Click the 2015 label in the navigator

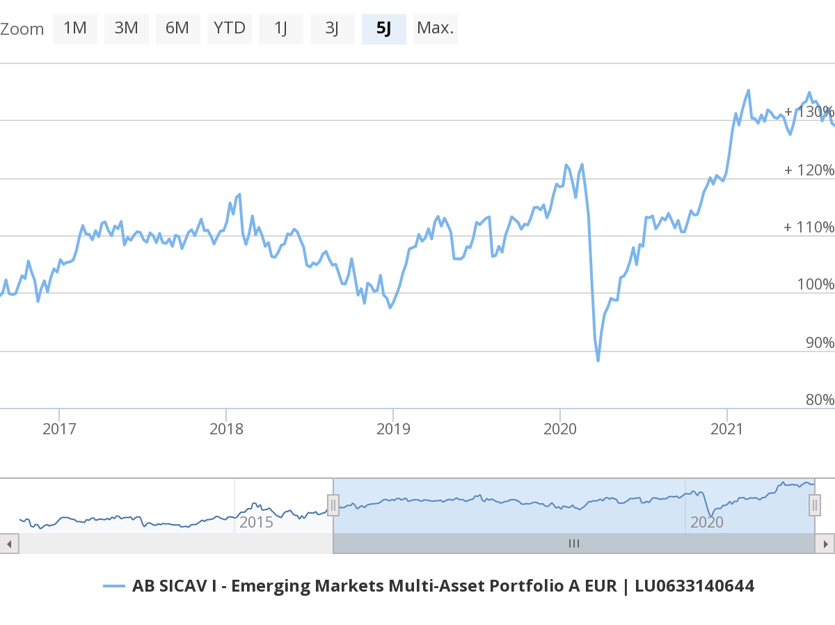256,522
